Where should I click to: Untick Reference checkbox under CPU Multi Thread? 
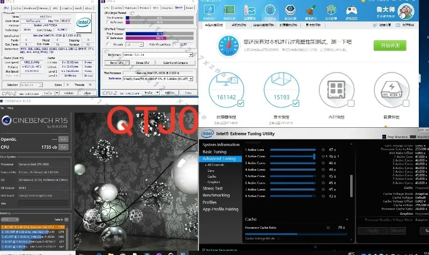click(108, 38)
